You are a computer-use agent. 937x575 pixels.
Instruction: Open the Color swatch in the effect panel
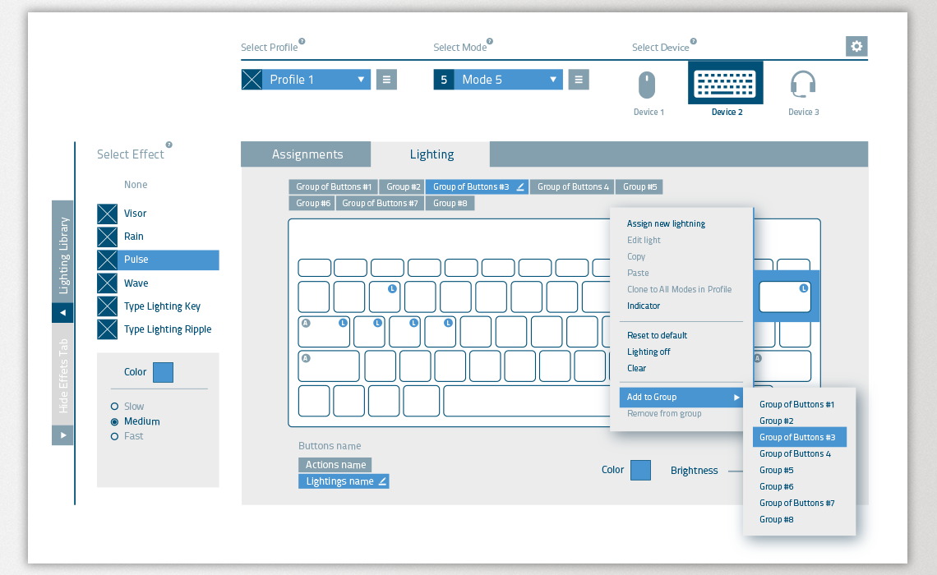point(163,372)
